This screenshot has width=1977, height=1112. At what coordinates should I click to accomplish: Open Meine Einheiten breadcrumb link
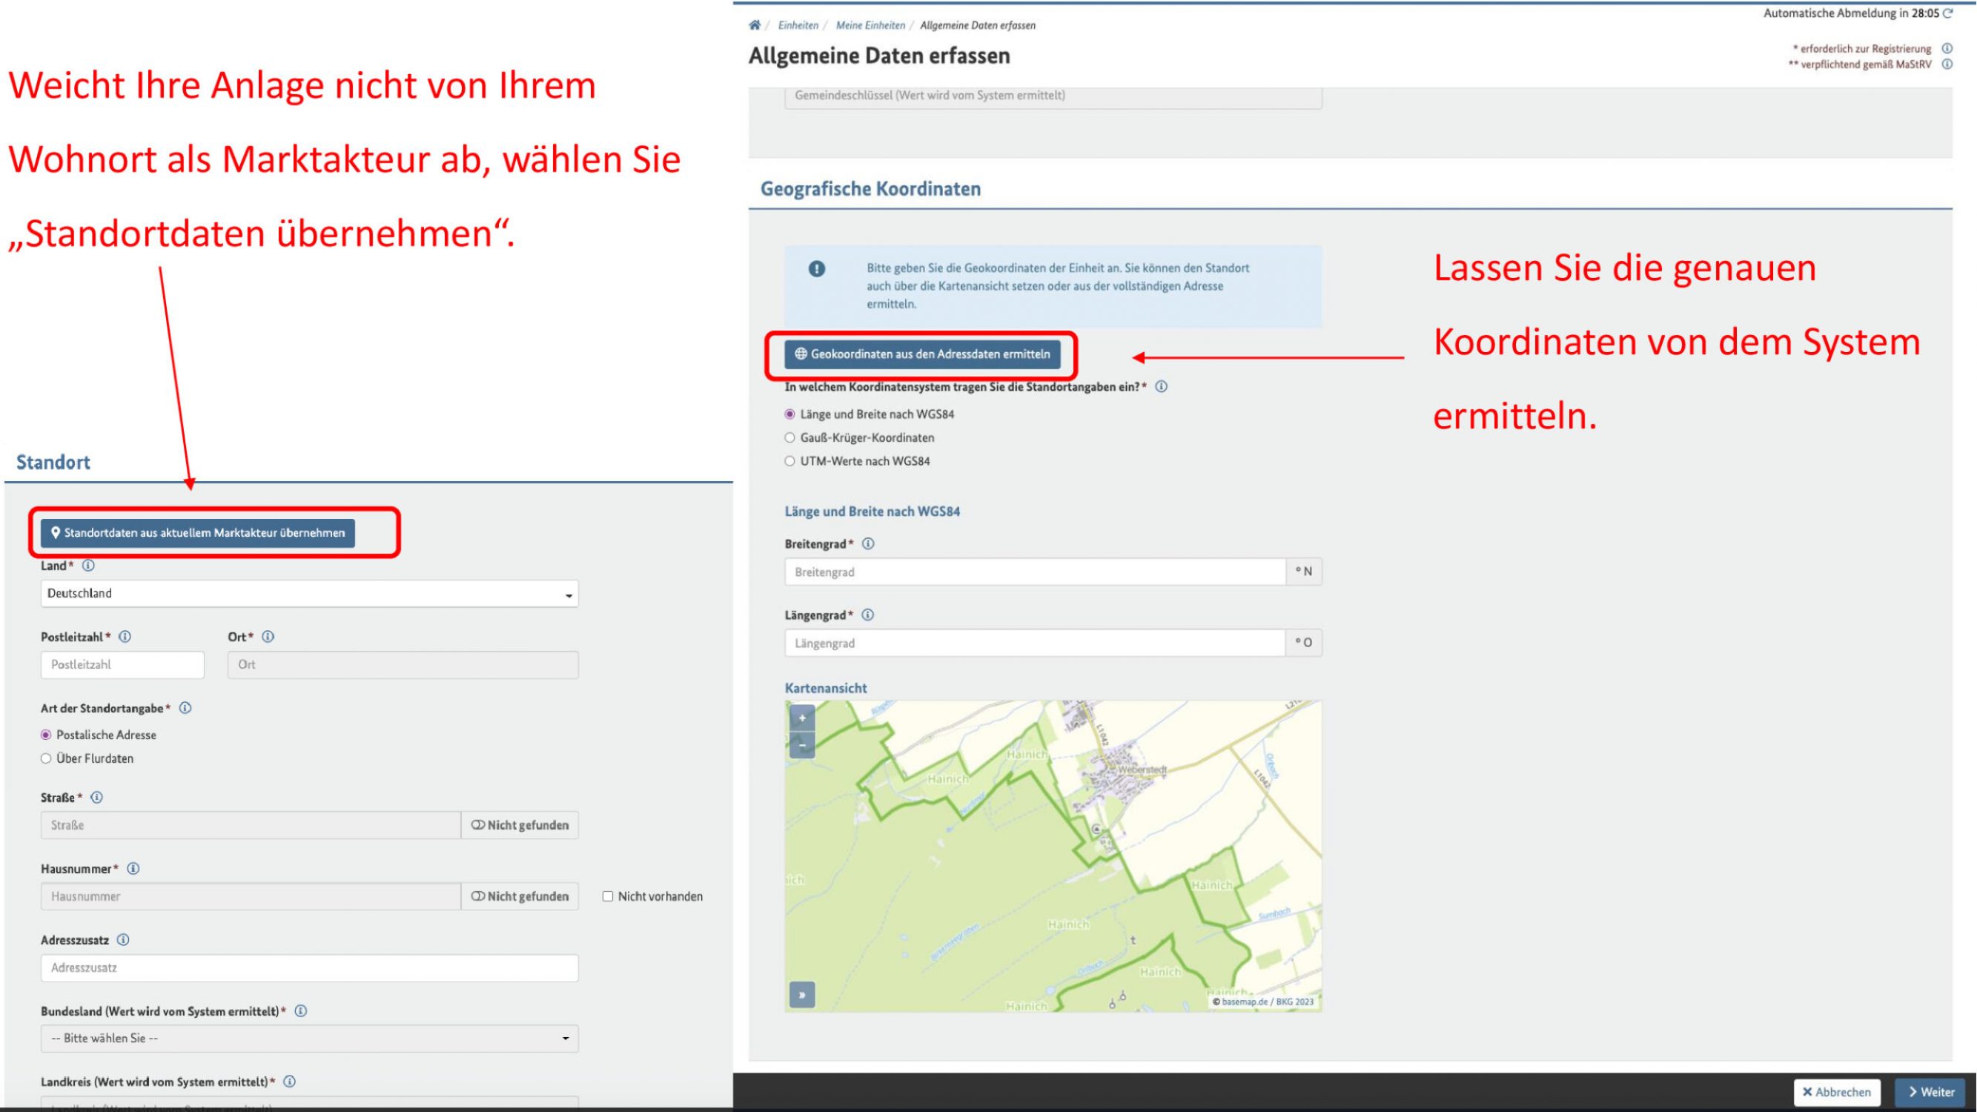870,25
